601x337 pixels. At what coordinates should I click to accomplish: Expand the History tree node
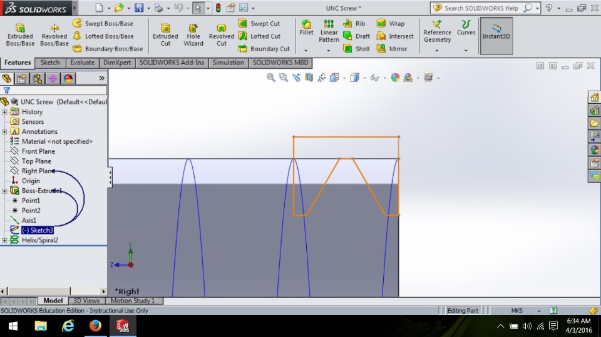[4, 112]
